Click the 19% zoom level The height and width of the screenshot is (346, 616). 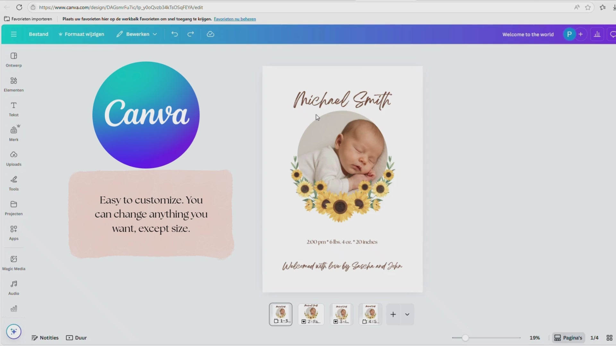click(535, 338)
